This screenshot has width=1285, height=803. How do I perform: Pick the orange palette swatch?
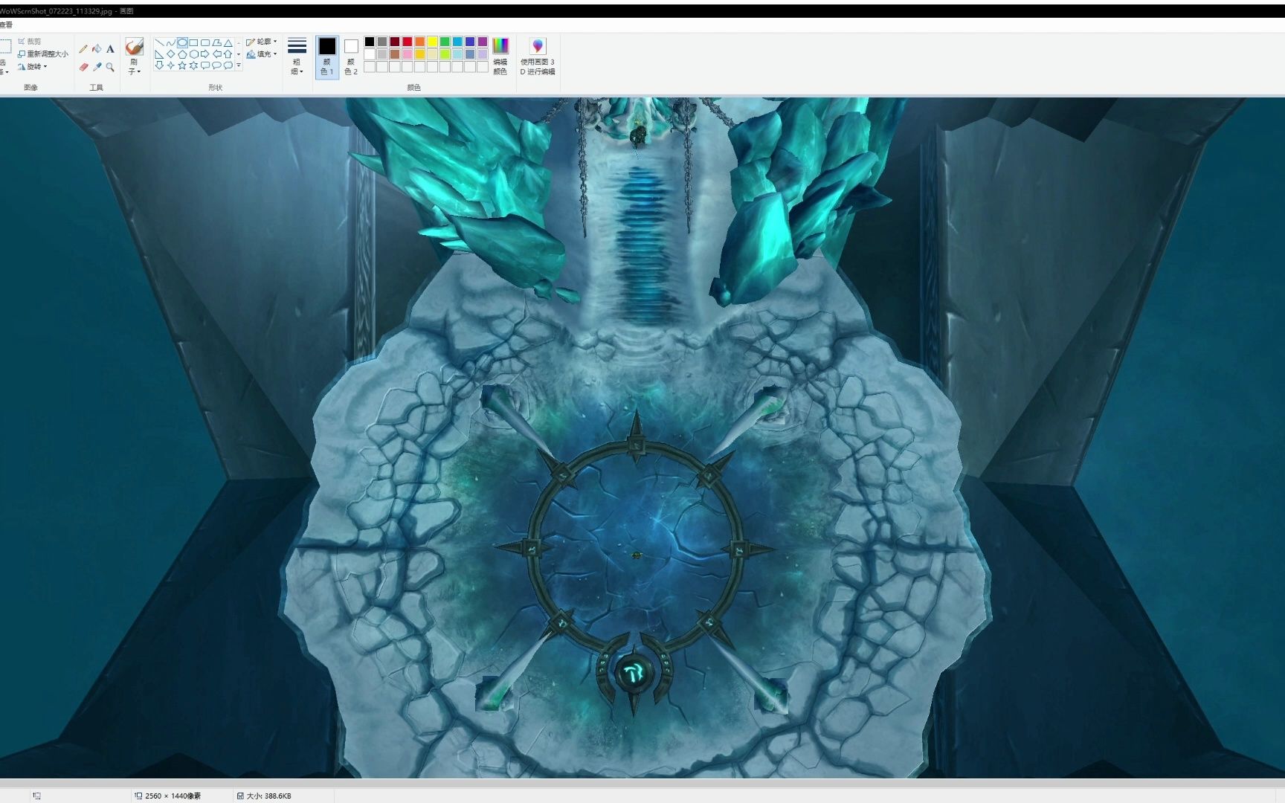pyautogui.click(x=419, y=42)
